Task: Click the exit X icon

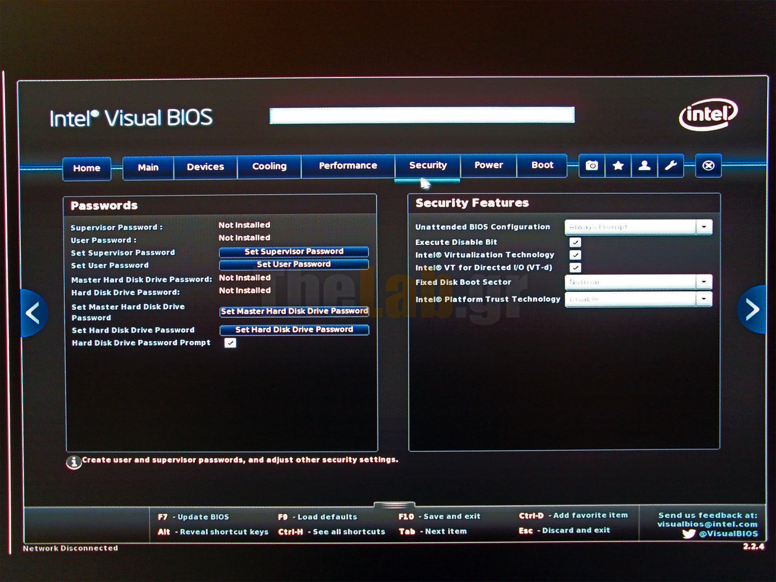Action: coord(708,166)
